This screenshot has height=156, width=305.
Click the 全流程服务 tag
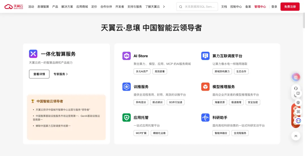click(240, 133)
